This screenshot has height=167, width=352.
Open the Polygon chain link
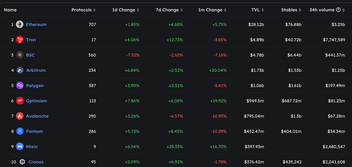(x=35, y=86)
